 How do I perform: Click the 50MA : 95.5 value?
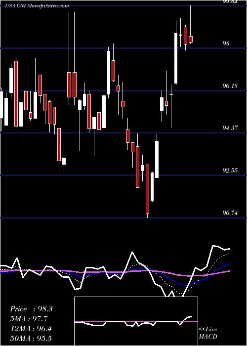pos(31,338)
